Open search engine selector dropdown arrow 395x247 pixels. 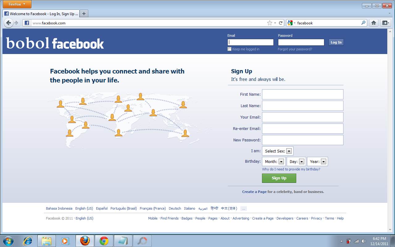pyautogui.click(x=294, y=23)
